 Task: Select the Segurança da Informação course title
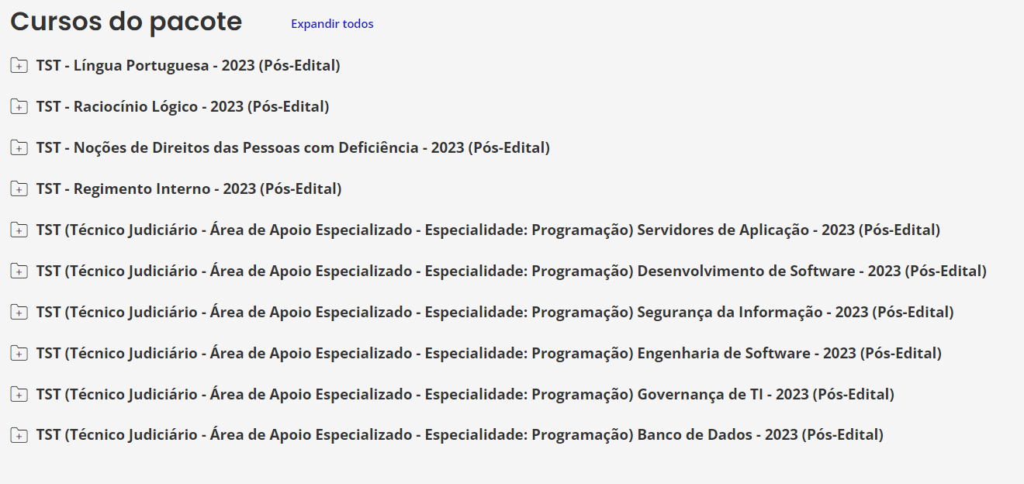(494, 313)
